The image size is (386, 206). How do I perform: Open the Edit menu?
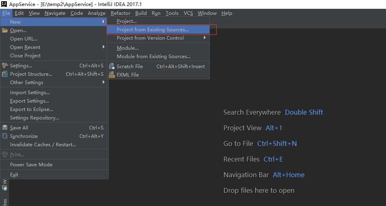tap(19, 13)
